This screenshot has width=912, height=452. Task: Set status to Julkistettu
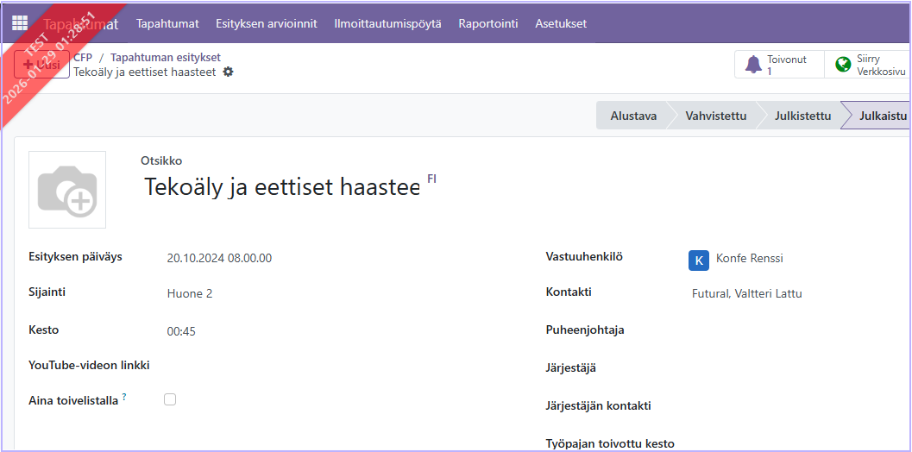(802, 116)
